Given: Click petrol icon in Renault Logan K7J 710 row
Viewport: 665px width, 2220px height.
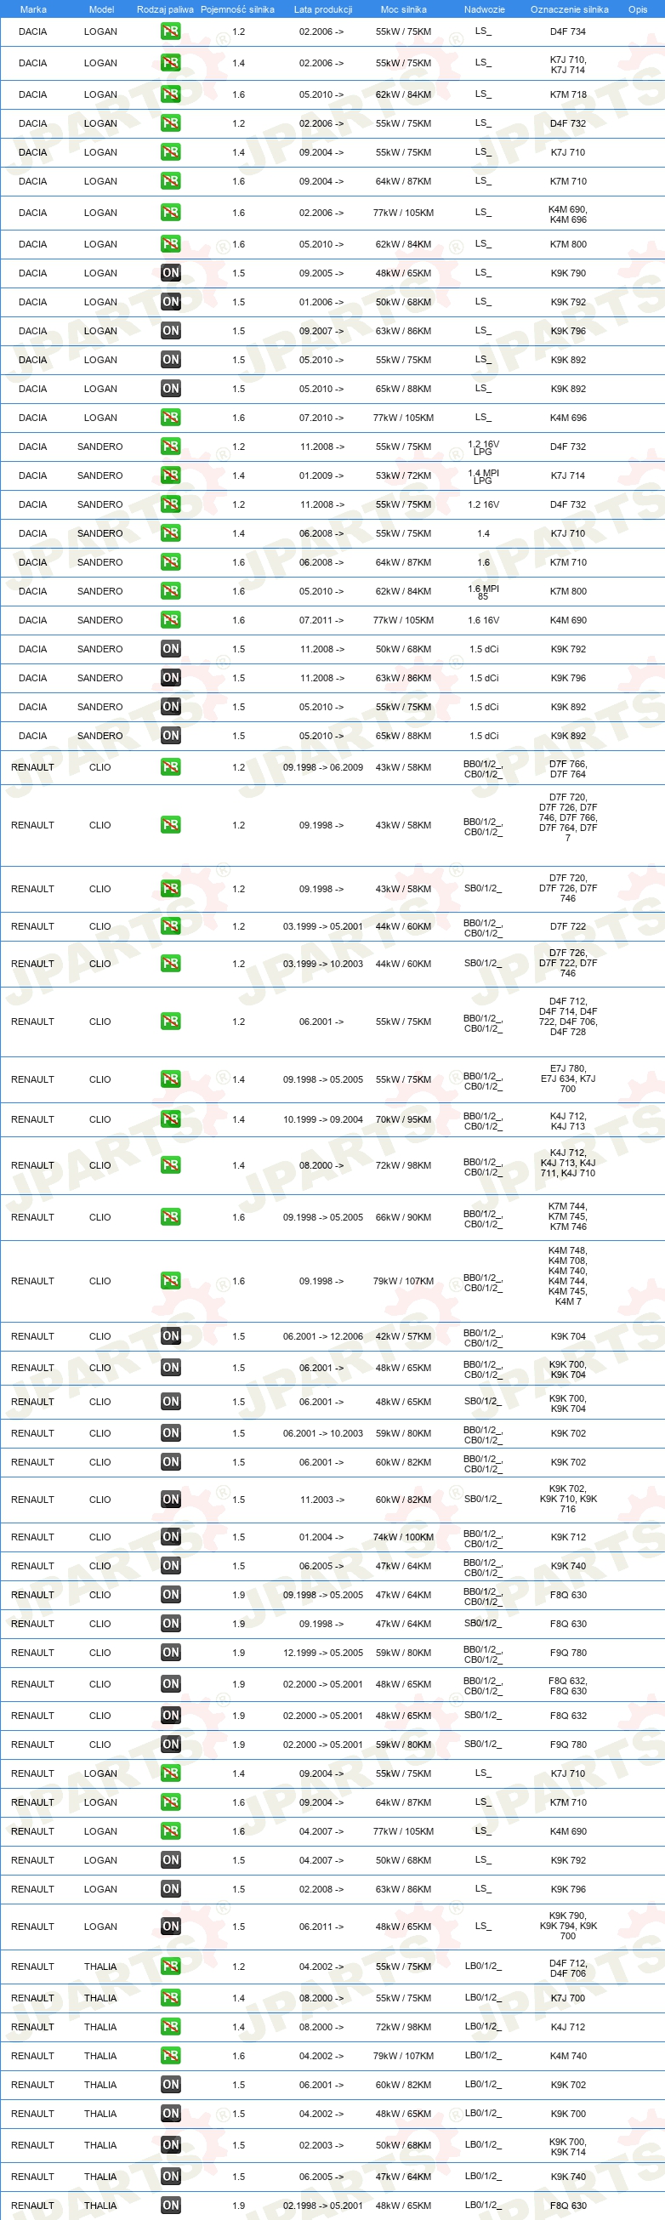Looking at the screenshot, I should (171, 1773).
